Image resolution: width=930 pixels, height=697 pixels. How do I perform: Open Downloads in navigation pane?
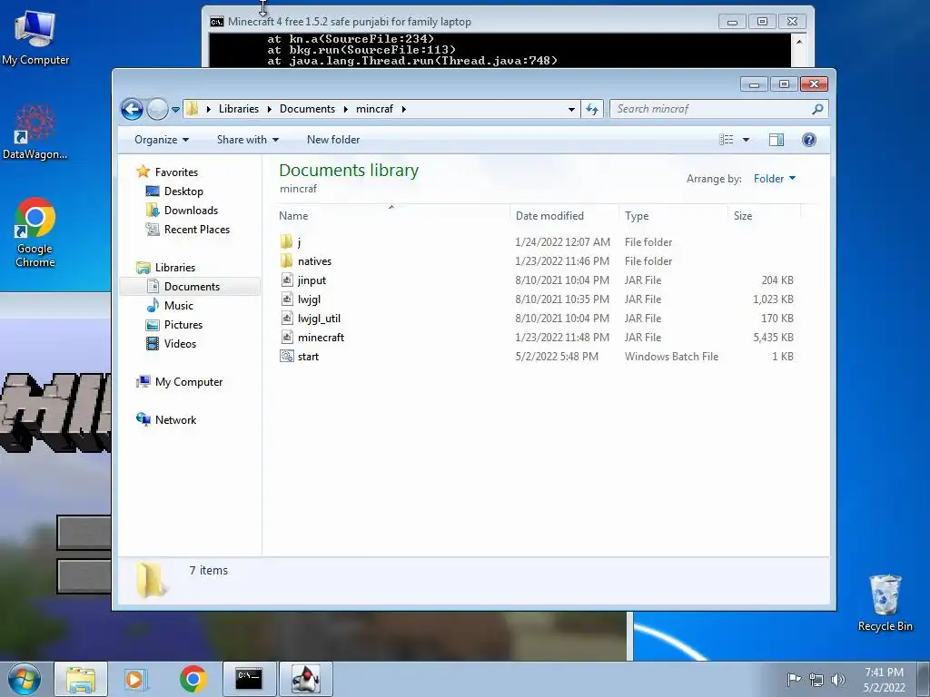pyautogui.click(x=191, y=211)
